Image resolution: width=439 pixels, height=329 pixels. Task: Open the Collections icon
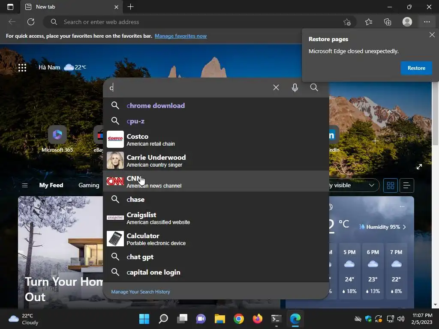point(388,22)
